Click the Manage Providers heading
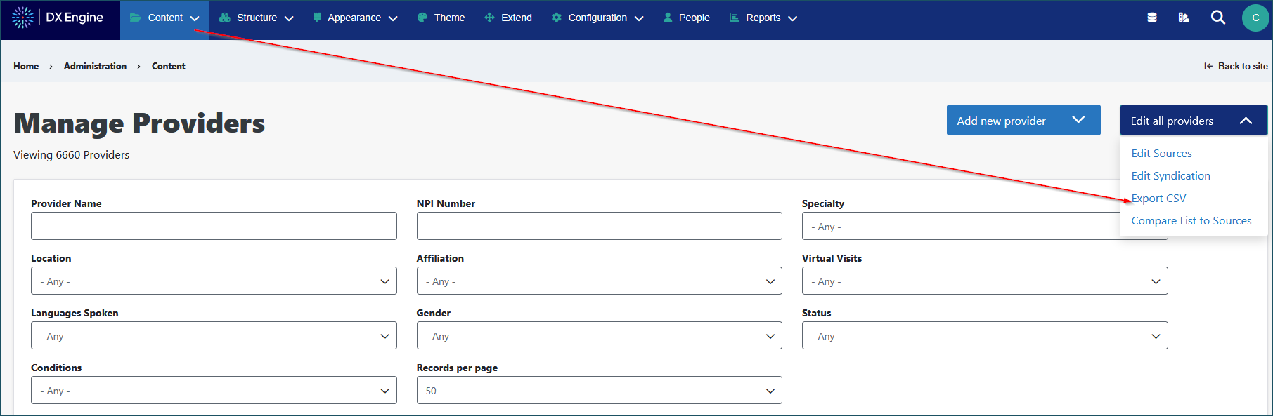This screenshot has height=416, width=1273. (139, 123)
